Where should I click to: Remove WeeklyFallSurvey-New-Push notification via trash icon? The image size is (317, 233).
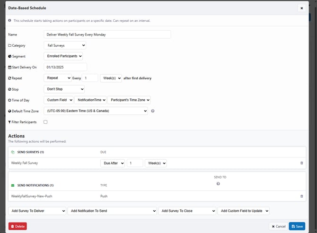302,196
